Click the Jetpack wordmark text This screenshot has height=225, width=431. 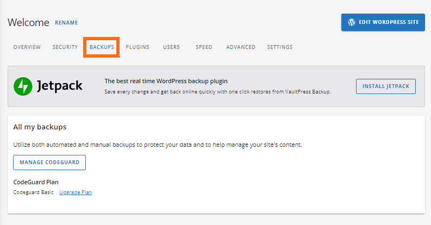[60, 86]
